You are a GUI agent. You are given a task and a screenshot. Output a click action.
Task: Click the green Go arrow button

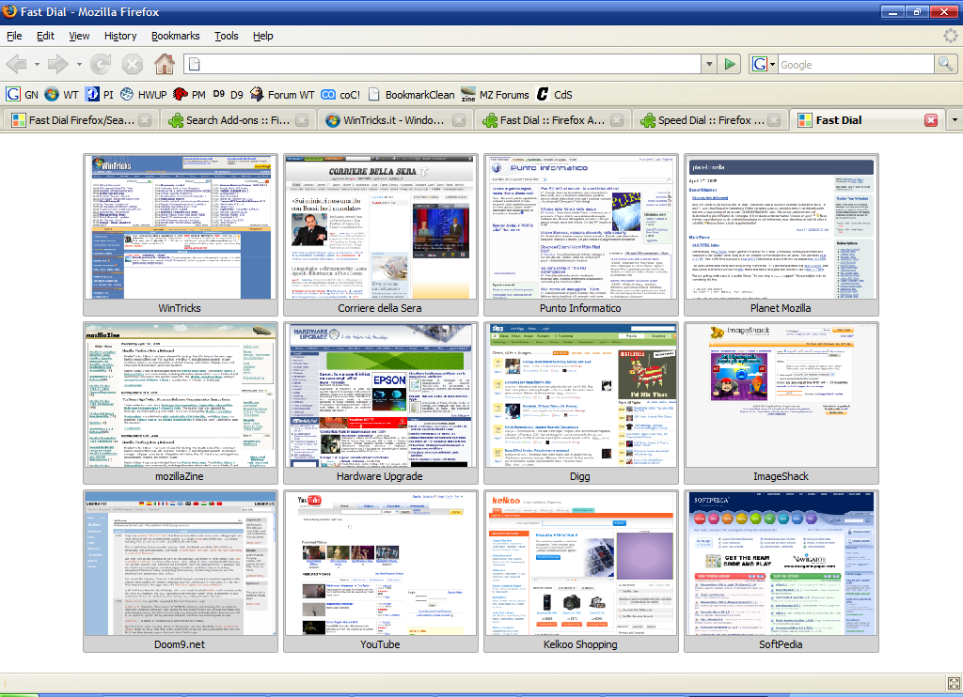730,64
